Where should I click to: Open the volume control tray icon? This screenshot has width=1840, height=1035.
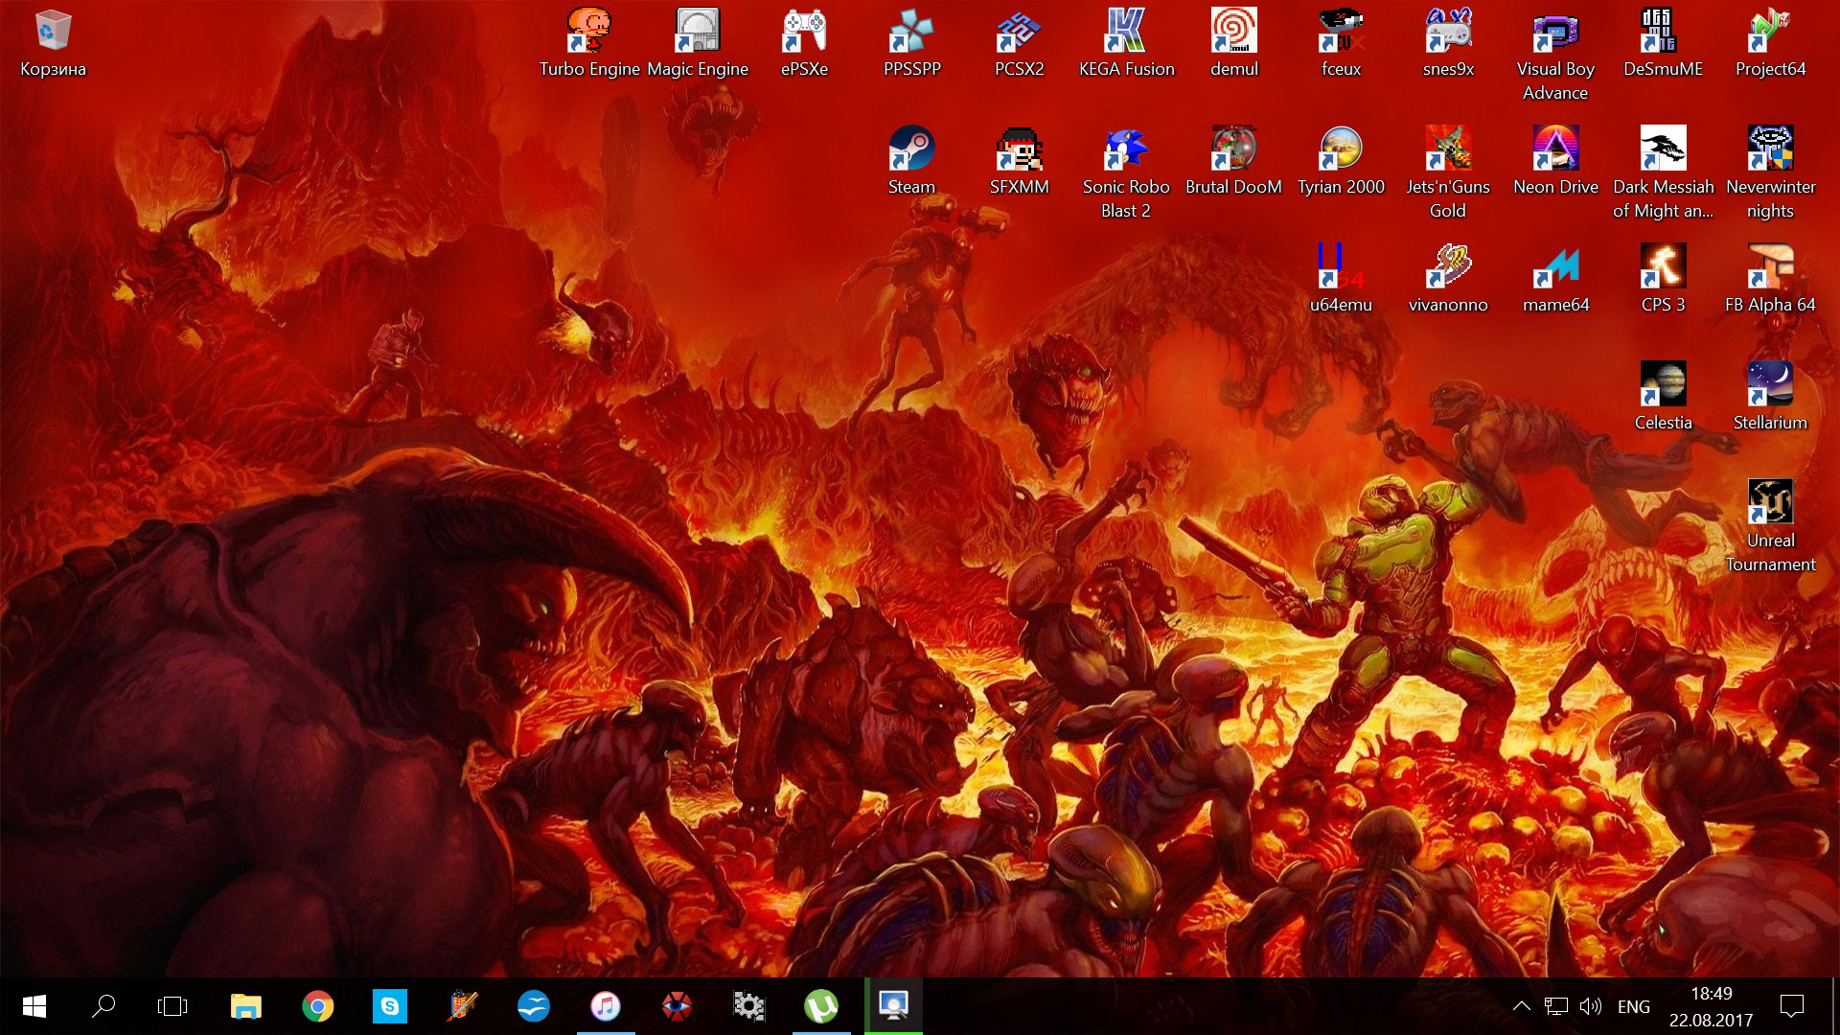point(1591,1006)
